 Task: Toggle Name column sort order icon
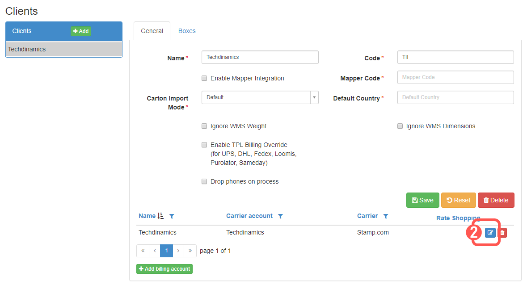(x=160, y=216)
